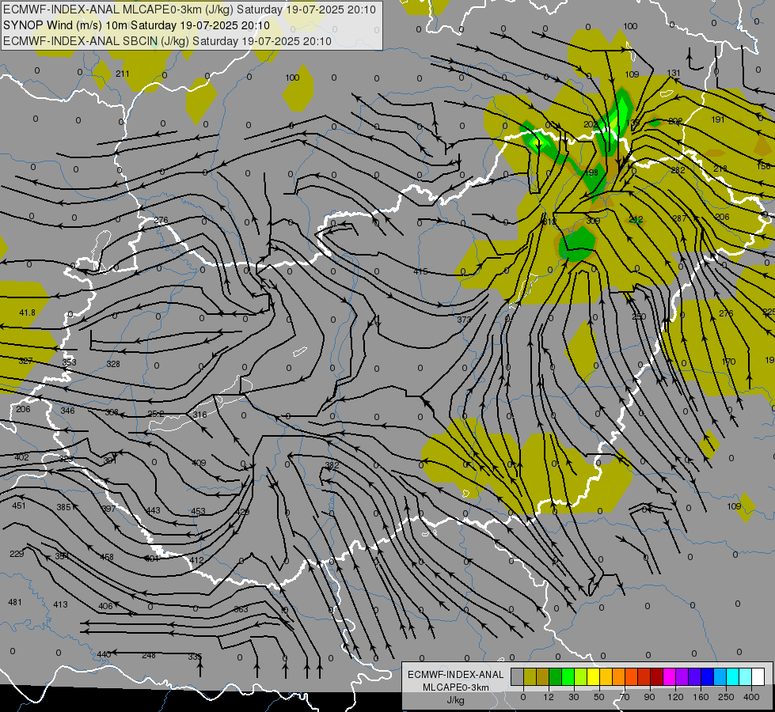Click the olive legend swatch above 0
Viewport: 775px width, 712px height.
(x=530, y=676)
